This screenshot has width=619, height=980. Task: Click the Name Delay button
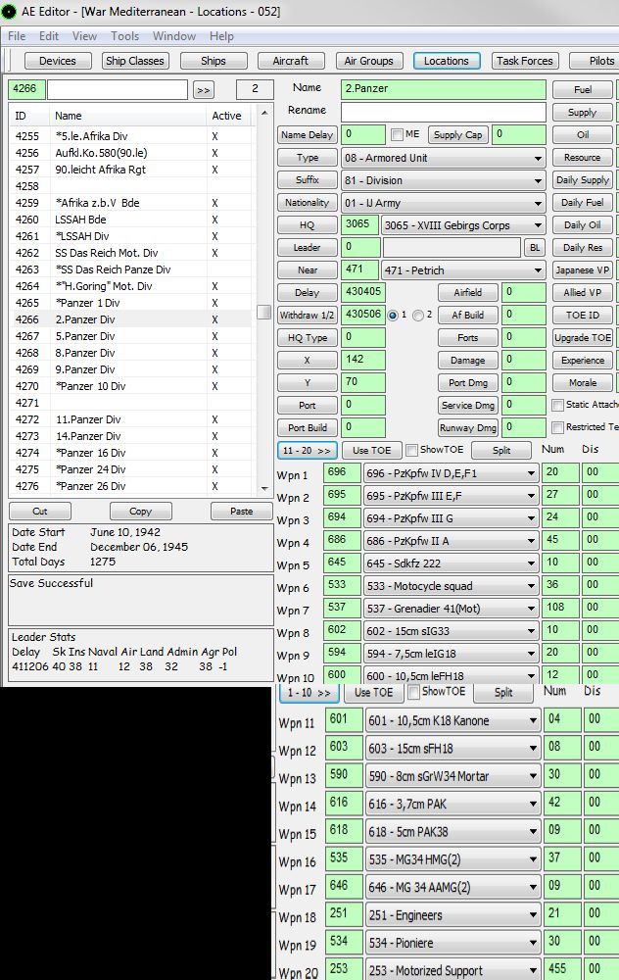click(x=308, y=135)
